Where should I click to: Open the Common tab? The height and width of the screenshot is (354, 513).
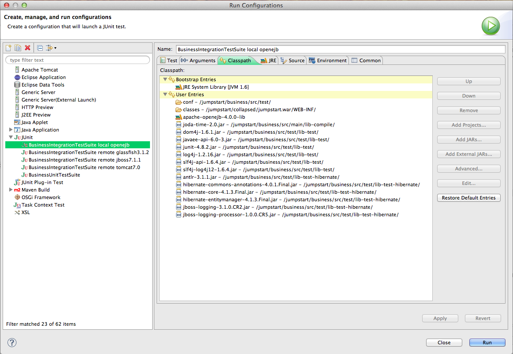[x=366, y=60]
